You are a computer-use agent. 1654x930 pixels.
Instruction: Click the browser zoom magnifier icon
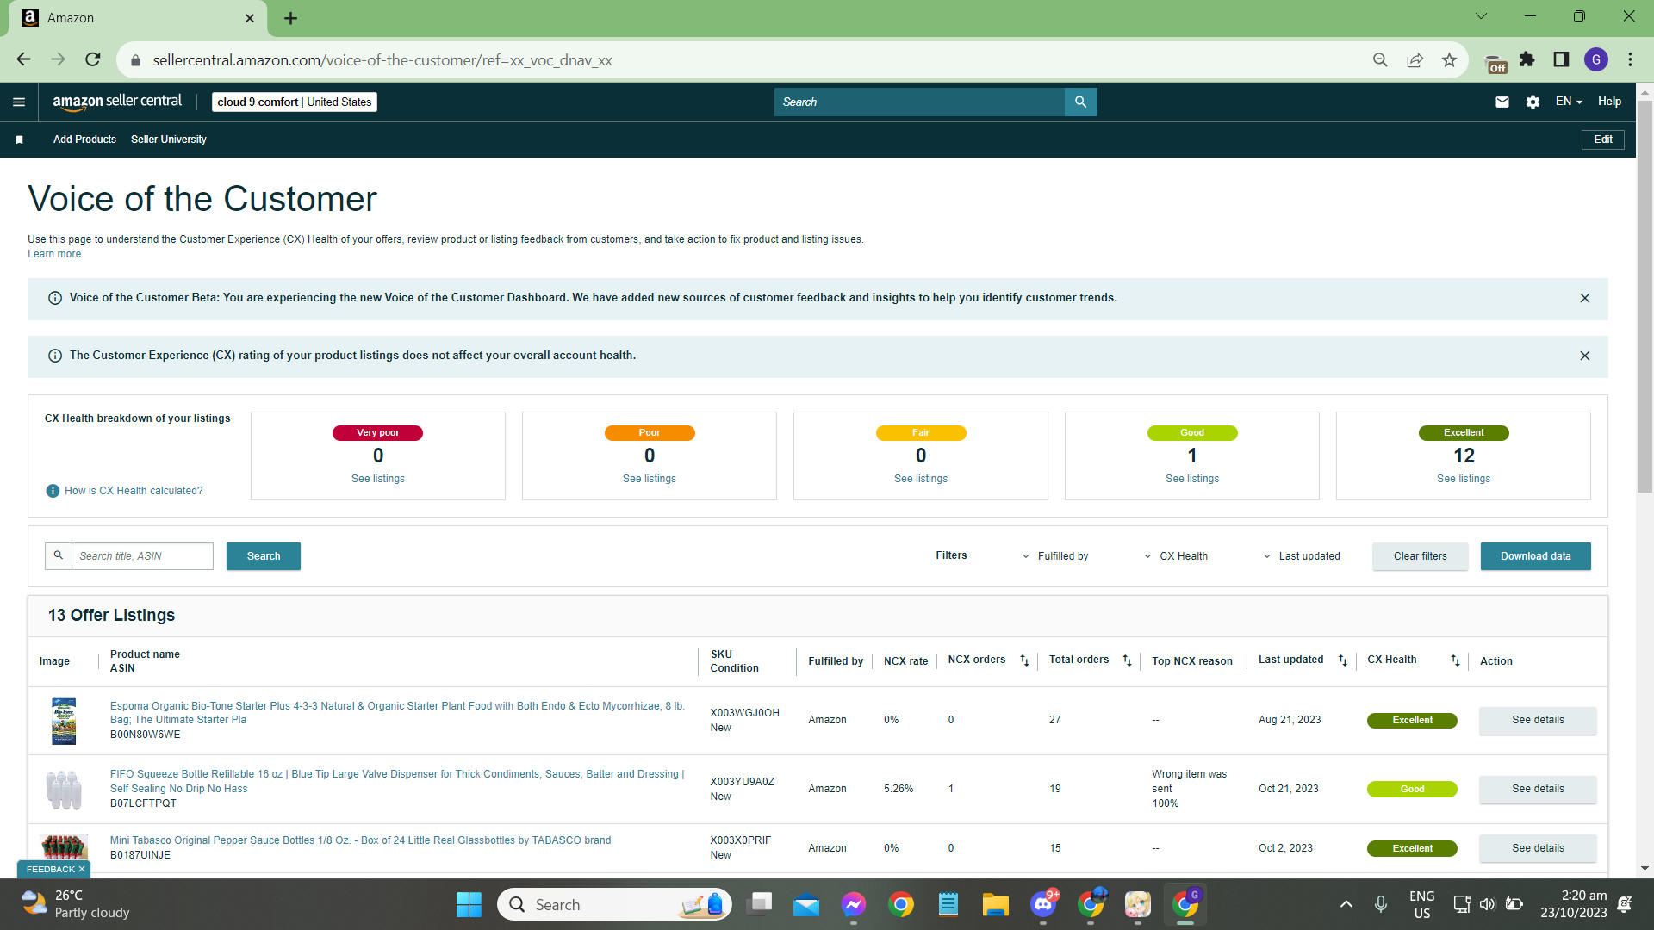1380,59
